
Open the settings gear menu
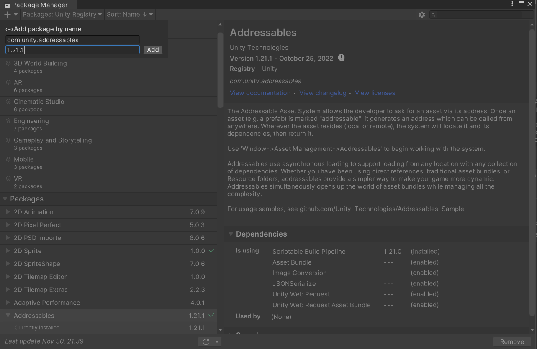click(421, 15)
